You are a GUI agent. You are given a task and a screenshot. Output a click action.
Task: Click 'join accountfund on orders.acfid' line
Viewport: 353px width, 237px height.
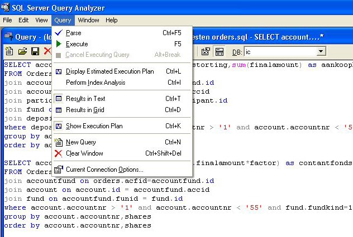click(x=109, y=181)
